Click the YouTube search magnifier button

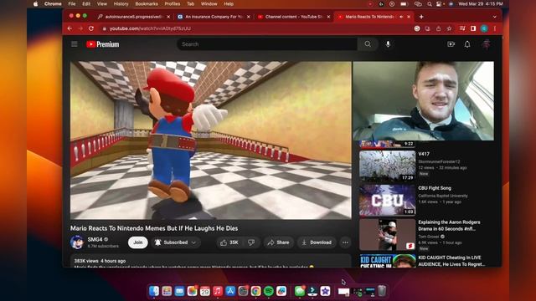(x=368, y=44)
